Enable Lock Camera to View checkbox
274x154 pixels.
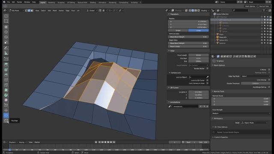[x=207, y=83]
